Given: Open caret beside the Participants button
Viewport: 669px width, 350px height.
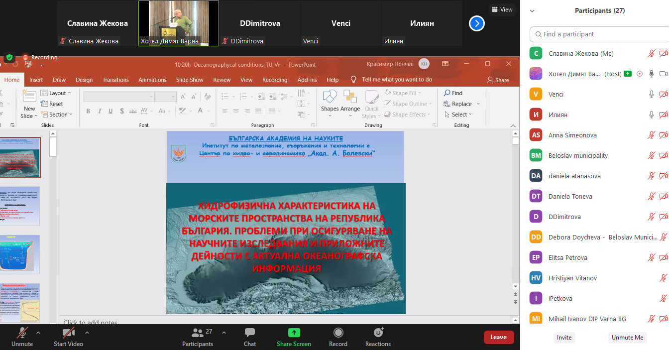Looking at the screenshot, I should [x=224, y=333].
